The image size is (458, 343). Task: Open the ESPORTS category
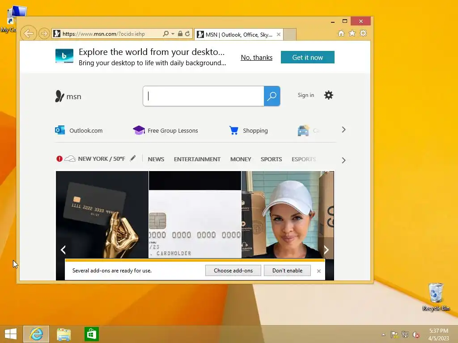(x=304, y=159)
